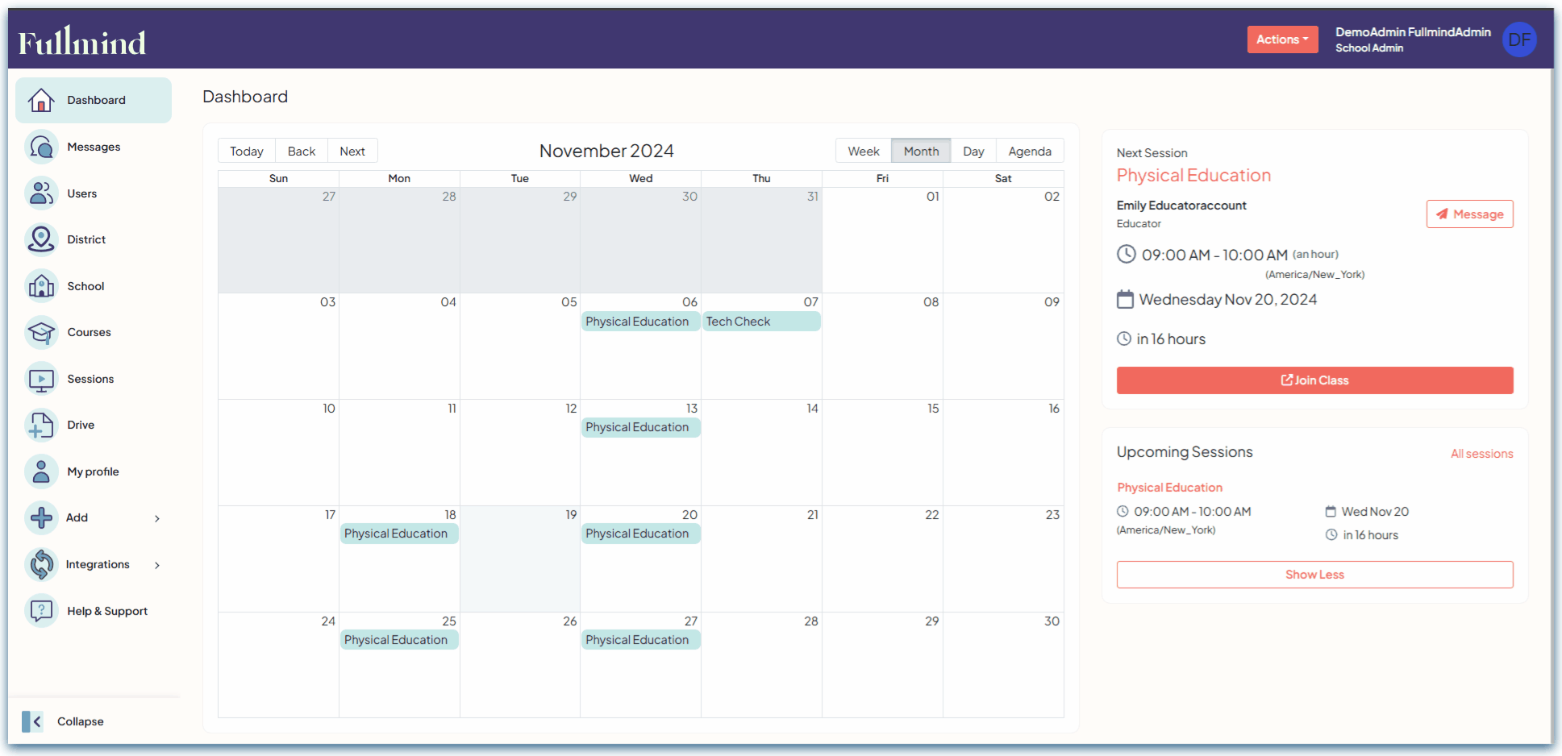Open the Sessions screen icon
The image size is (1562, 756).
coord(41,379)
